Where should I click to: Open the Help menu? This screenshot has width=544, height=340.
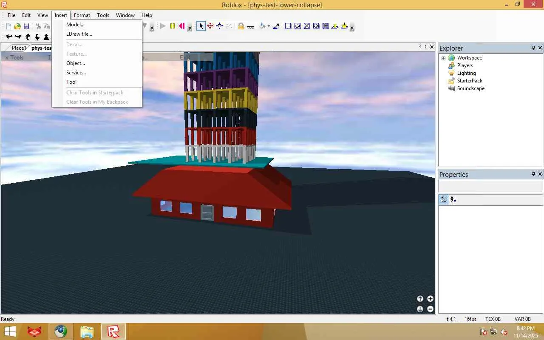click(x=147, y=15)
